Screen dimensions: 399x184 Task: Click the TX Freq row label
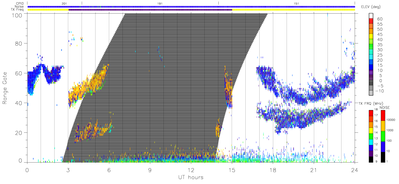(x=18, y=10)
